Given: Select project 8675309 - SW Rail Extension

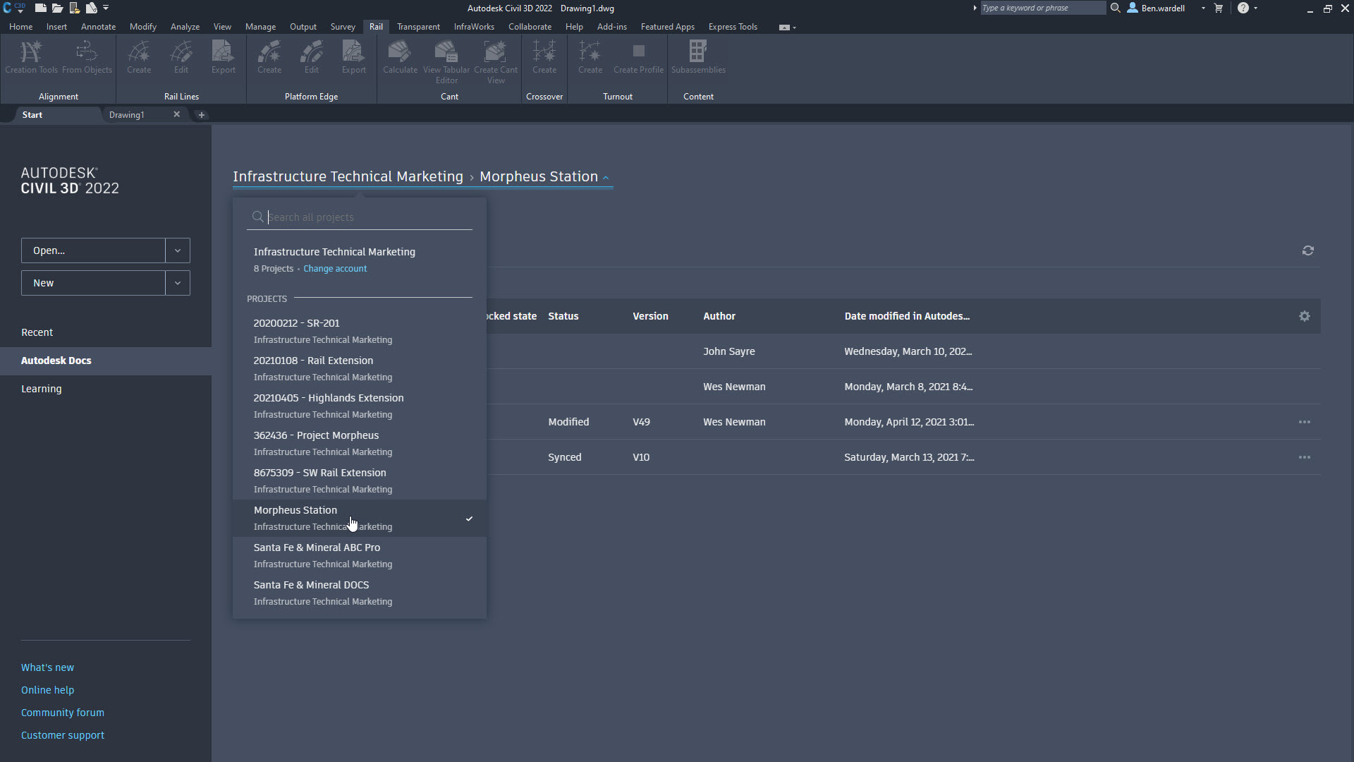Looking at the screenshot, I should (x=360, y=480).
